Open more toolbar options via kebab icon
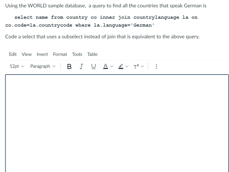Image resolution: width=229 pixels, height=172 pixels. coord(156,66)
